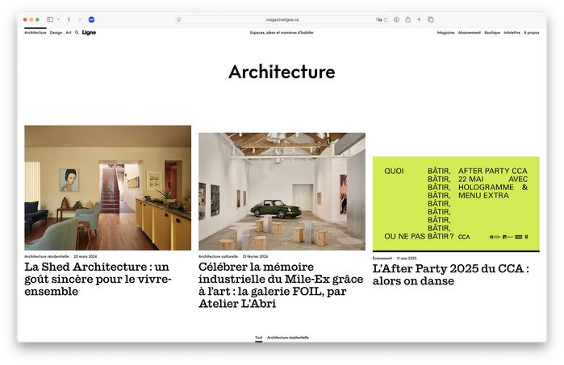Toggle the Safari sidebar
The image size is (564, 365).
point(50,19)
